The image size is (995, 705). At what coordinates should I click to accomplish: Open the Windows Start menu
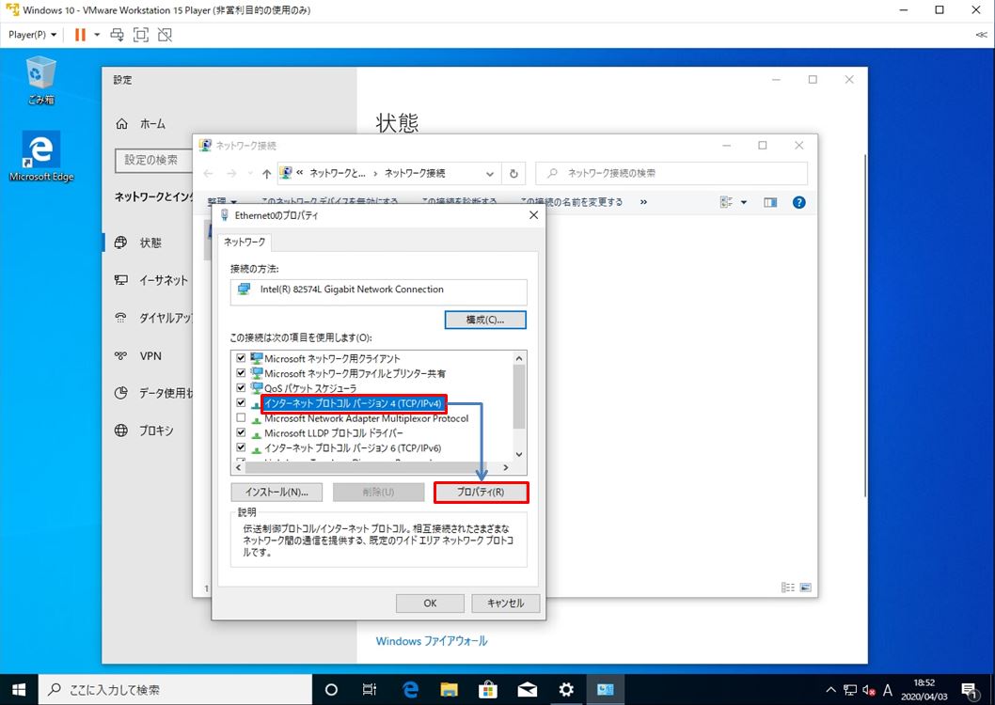tap(19, 689)
